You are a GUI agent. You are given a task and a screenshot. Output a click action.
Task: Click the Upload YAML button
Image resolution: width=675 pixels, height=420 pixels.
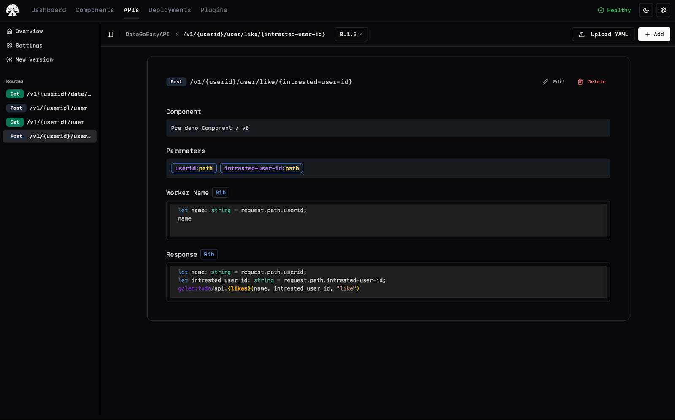click(x=603, y=35)
